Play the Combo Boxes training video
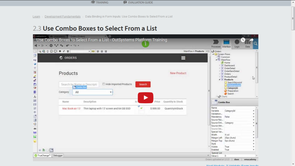Screen dimensions: 295x166 click(x=145, y=98)
